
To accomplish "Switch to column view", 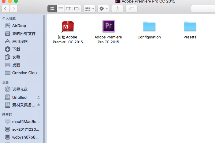I will tap(69, 9).
